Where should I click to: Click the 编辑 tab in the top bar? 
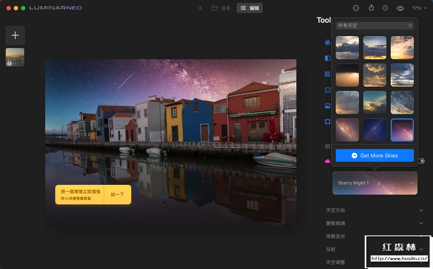coord(249,8)
